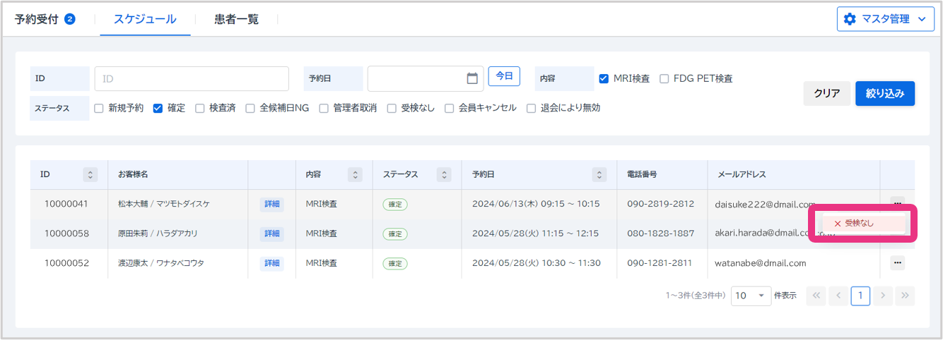Image resolution: width=943 pixels, height=340 pixels.
Task: Open the three-dot menu for 渡辺康太 row
Action: click(898, 262)
